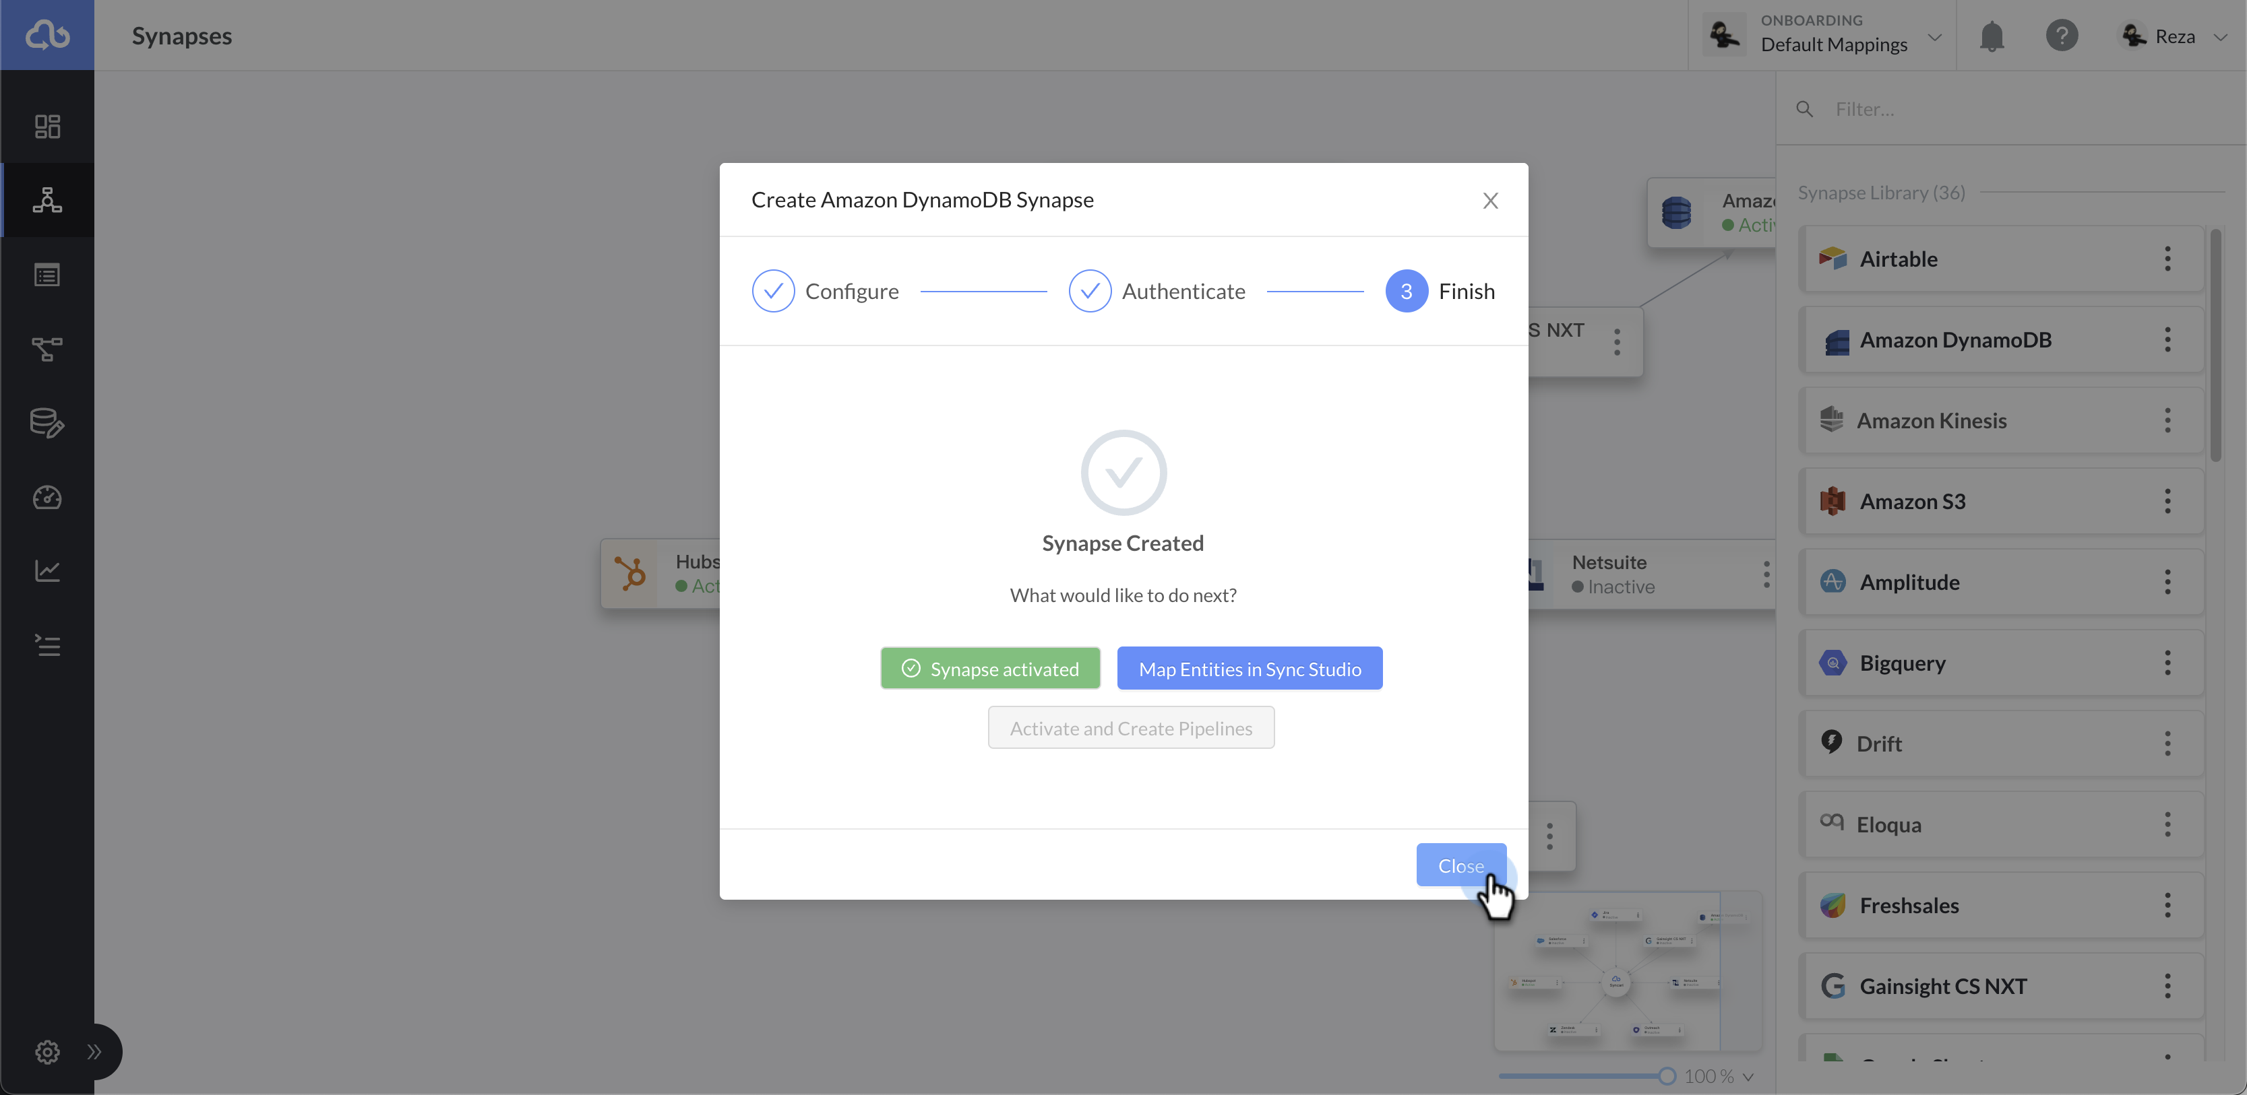Open Airtable three-dot menu

[x=2167, y=259]
